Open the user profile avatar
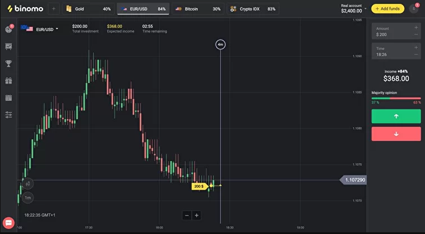The width and height of the screenshot is (425, 234). [x=414, y=9]
